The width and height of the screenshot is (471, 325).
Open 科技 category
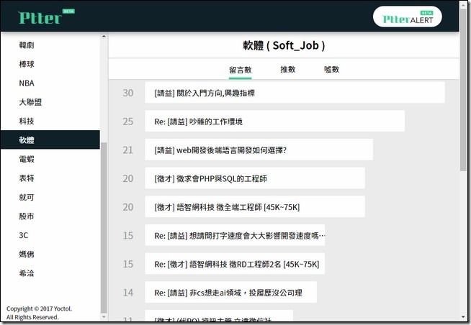[x=27, y=121]
